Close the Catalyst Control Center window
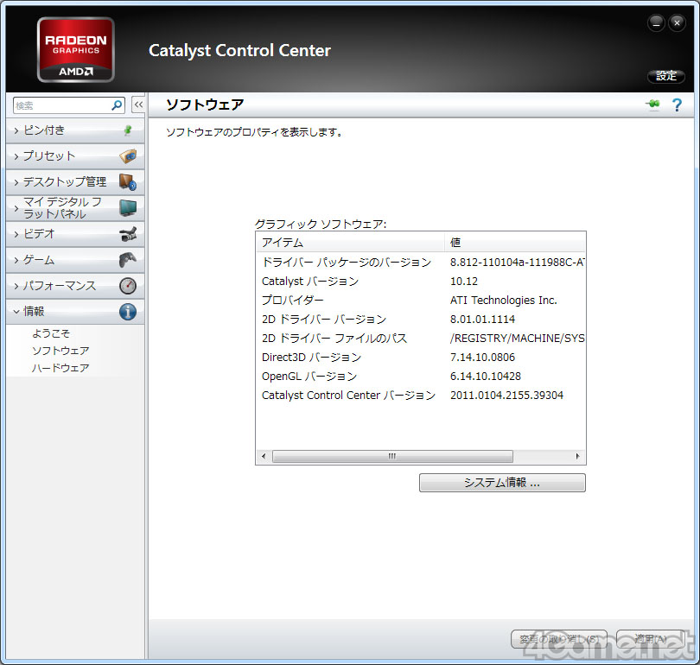 [678, 23]
